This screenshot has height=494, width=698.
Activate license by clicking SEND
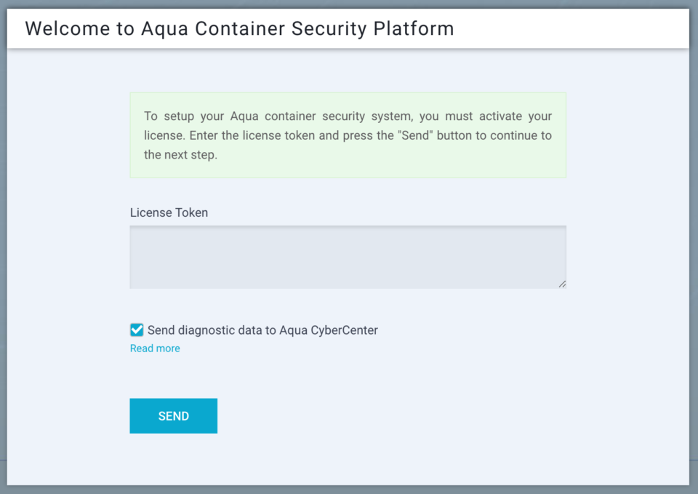[x=173, y=415]
